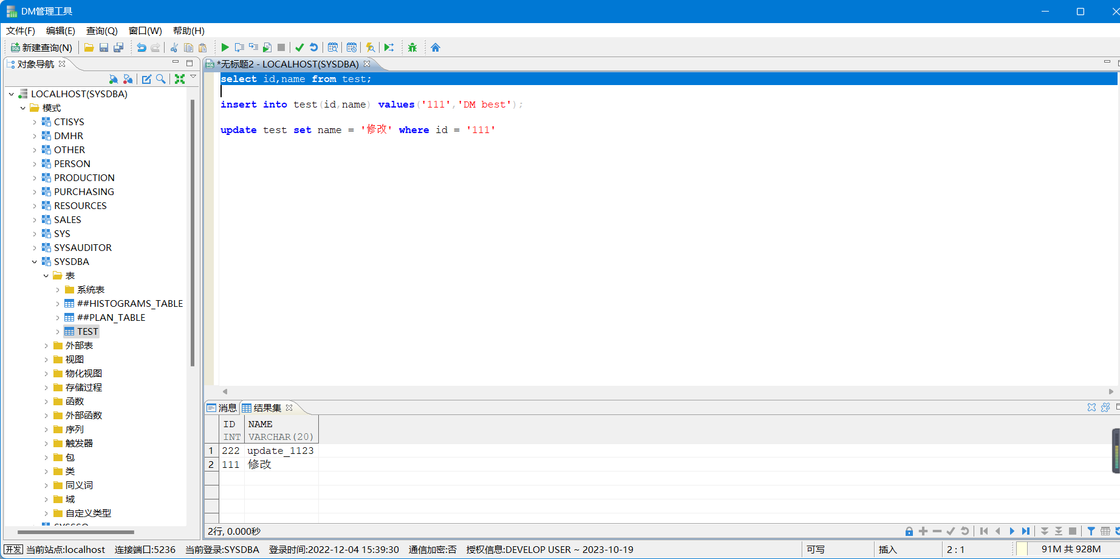Commit the transaction with the green checkmark
Screen dimensions: 1120x559
point(299,47)
